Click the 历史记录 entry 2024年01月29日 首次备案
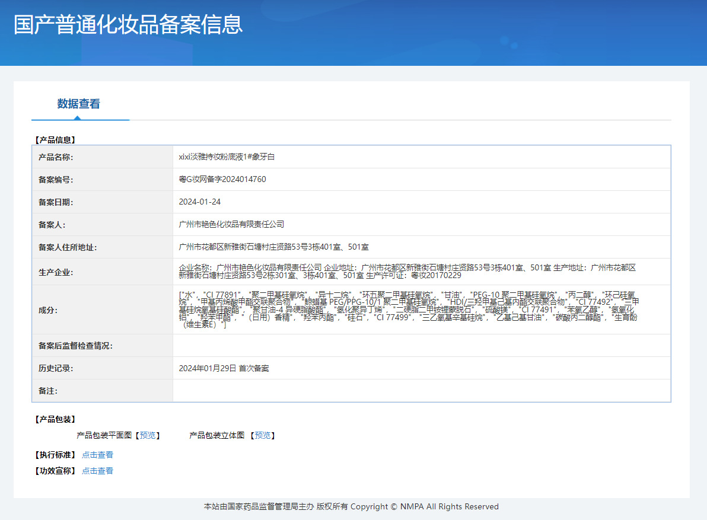 click(224, 369)
